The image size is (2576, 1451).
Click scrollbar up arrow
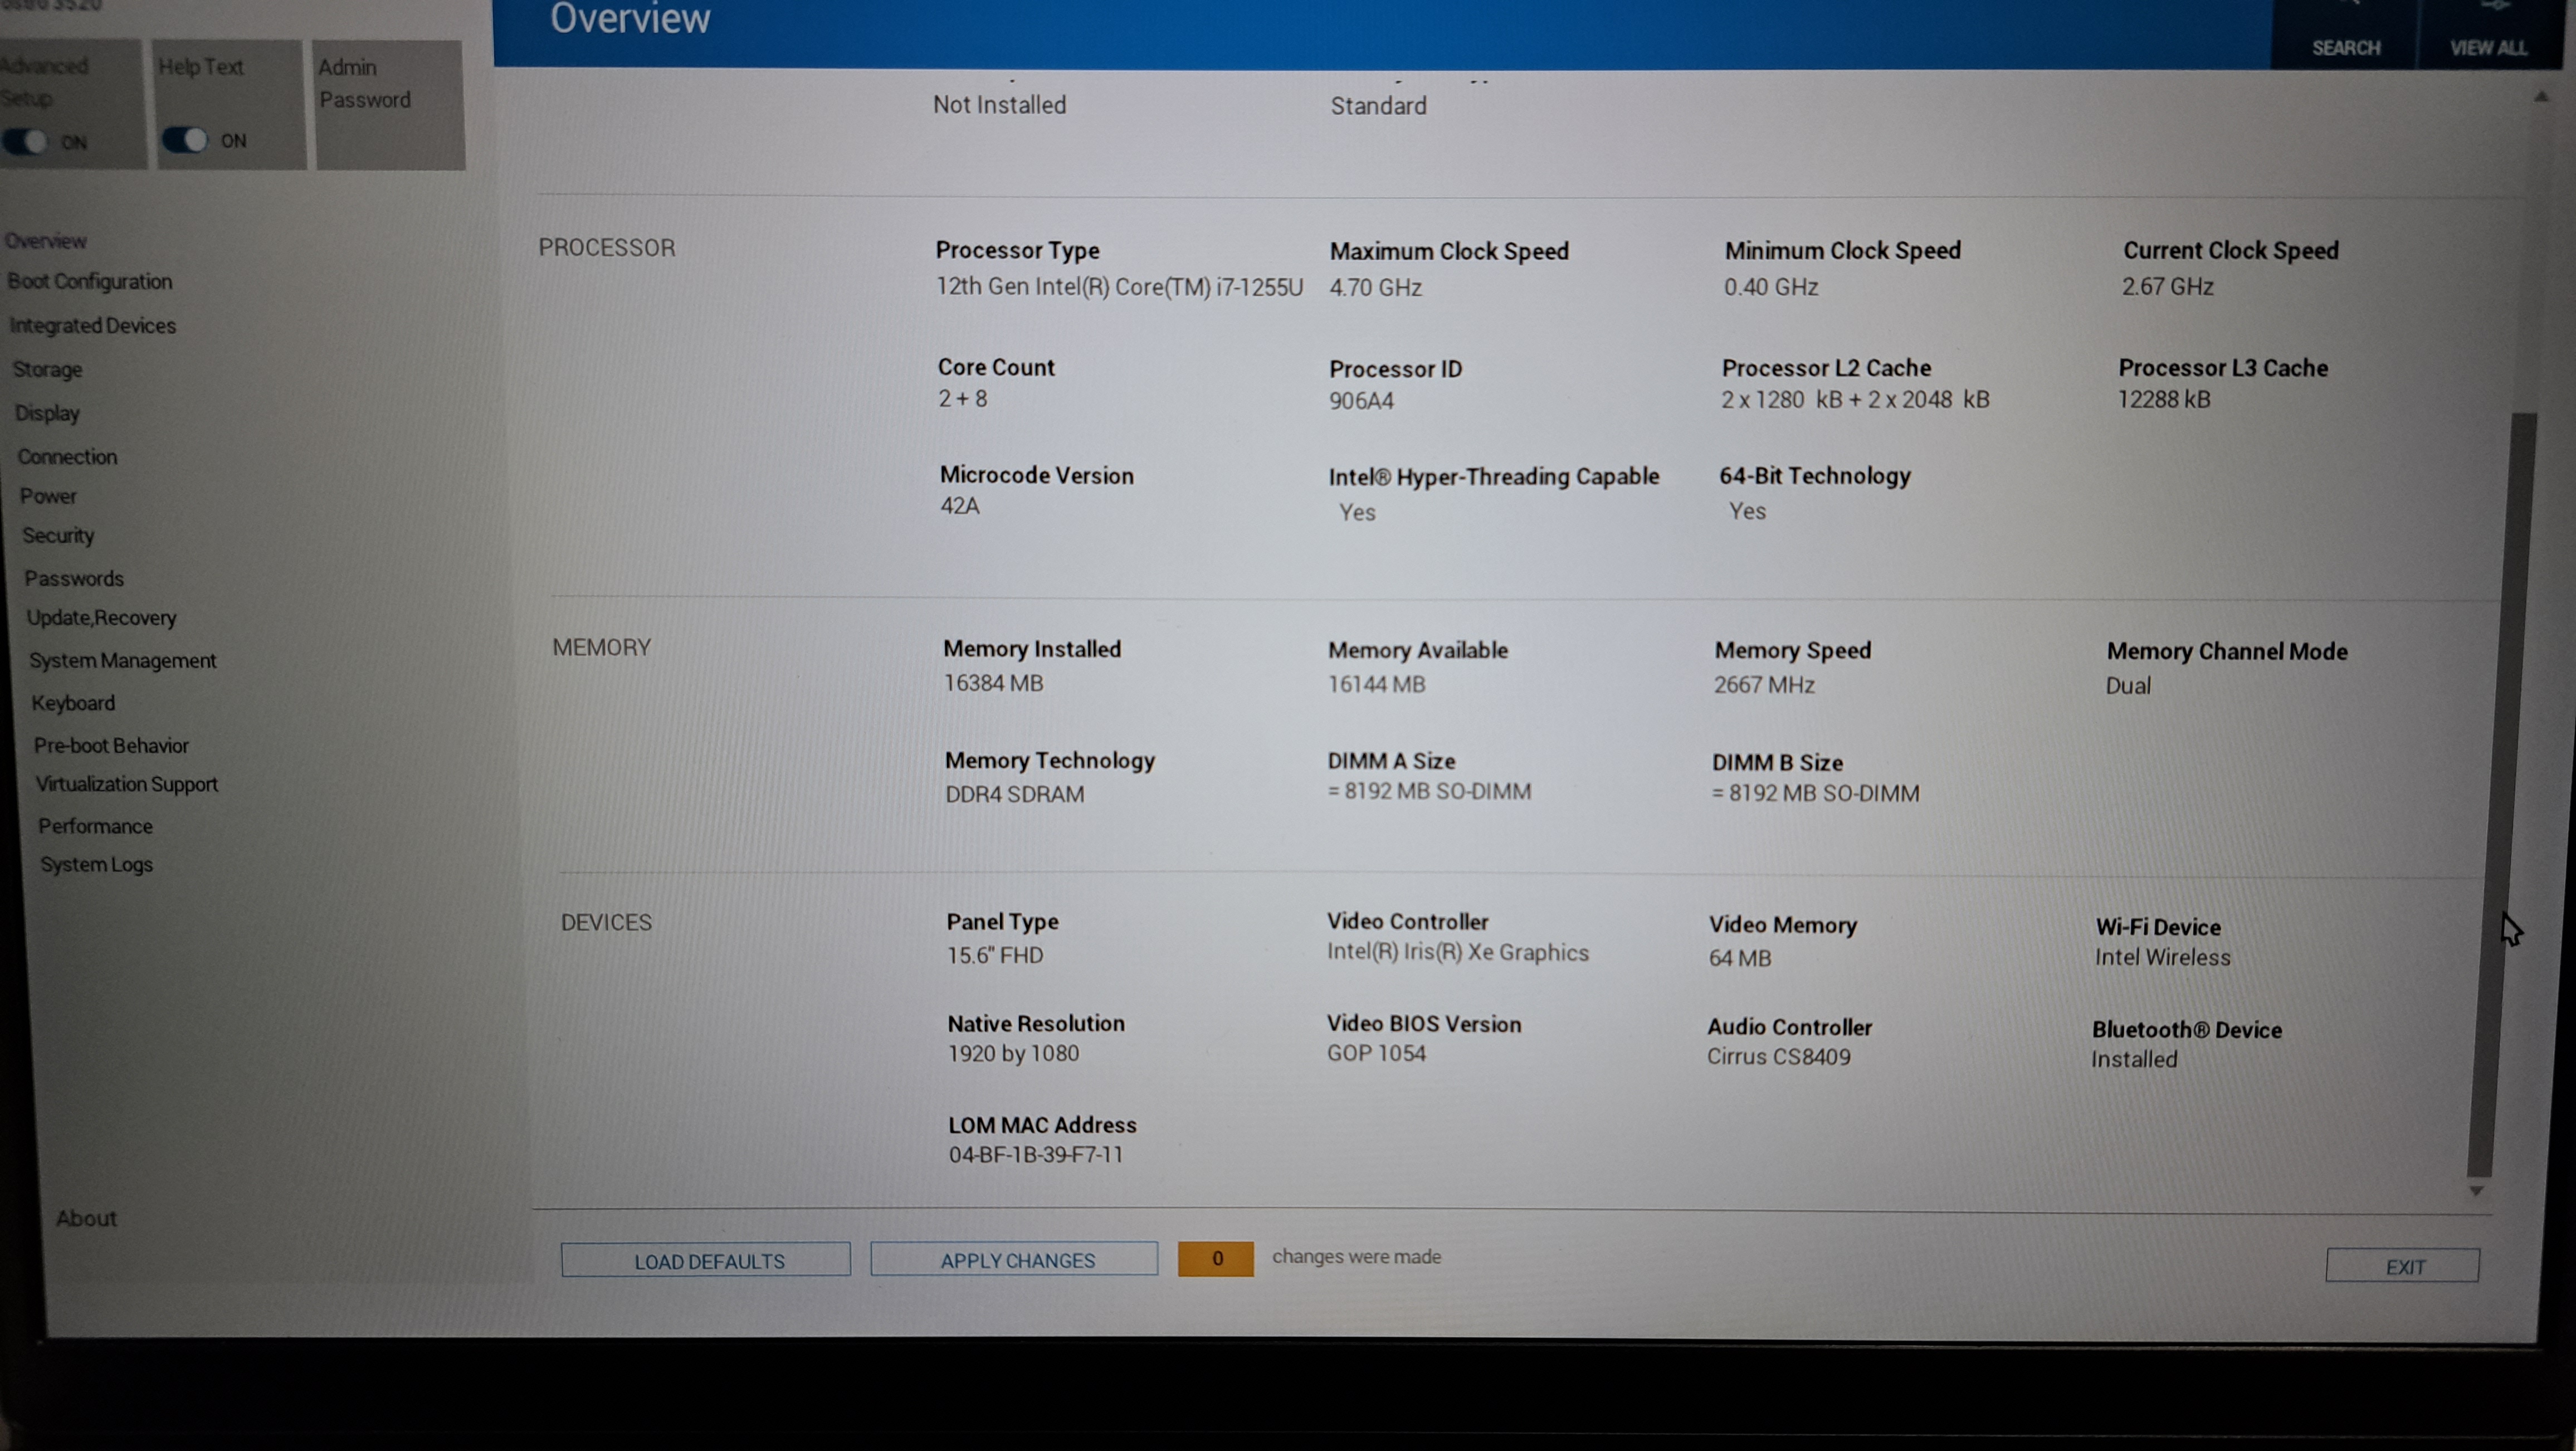(x=2540, y=97)
